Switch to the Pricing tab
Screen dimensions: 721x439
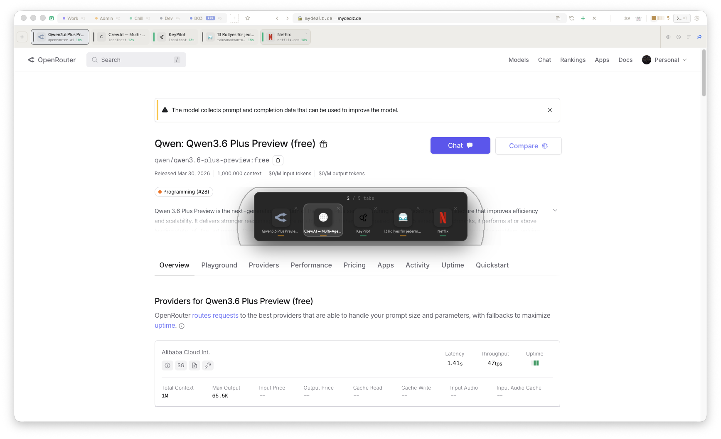(354, 265)
